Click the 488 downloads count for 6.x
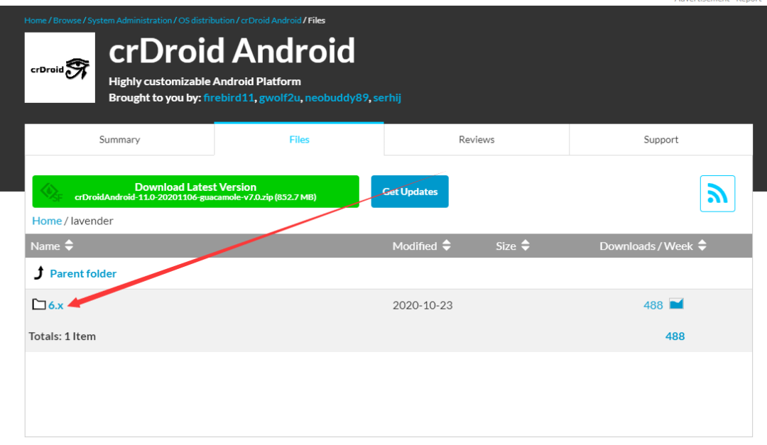Image resolution: width=767 pixels, height=445 pixels. point(653,305)
